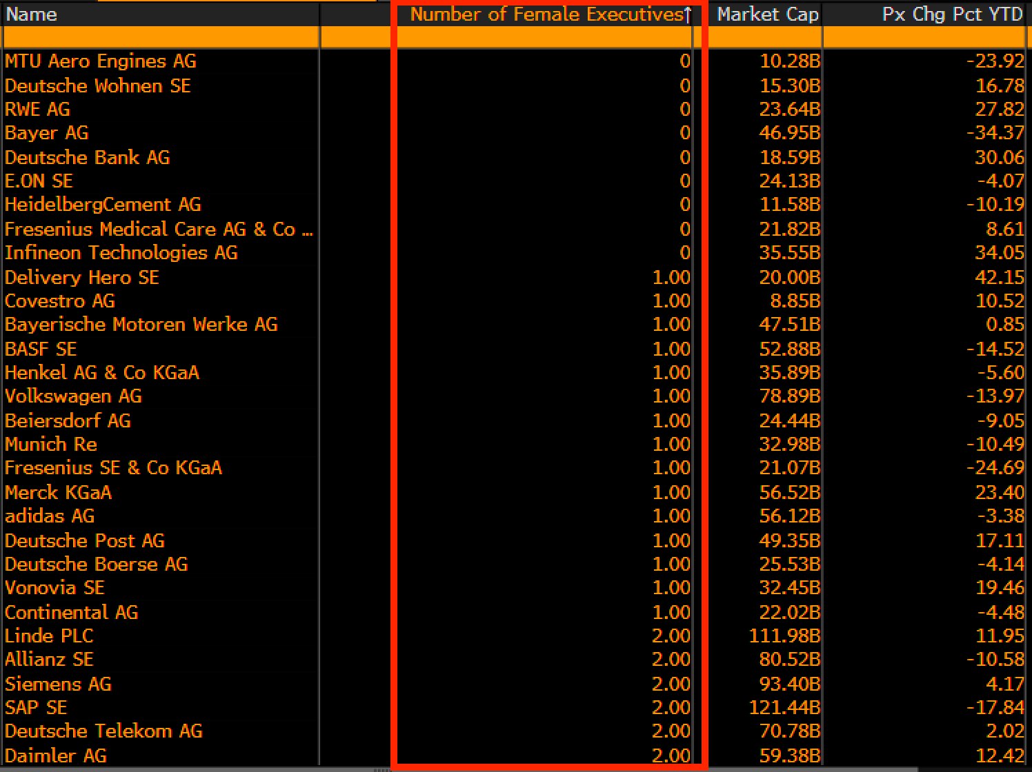Select BASF SE in the list

tap(41, 349)
